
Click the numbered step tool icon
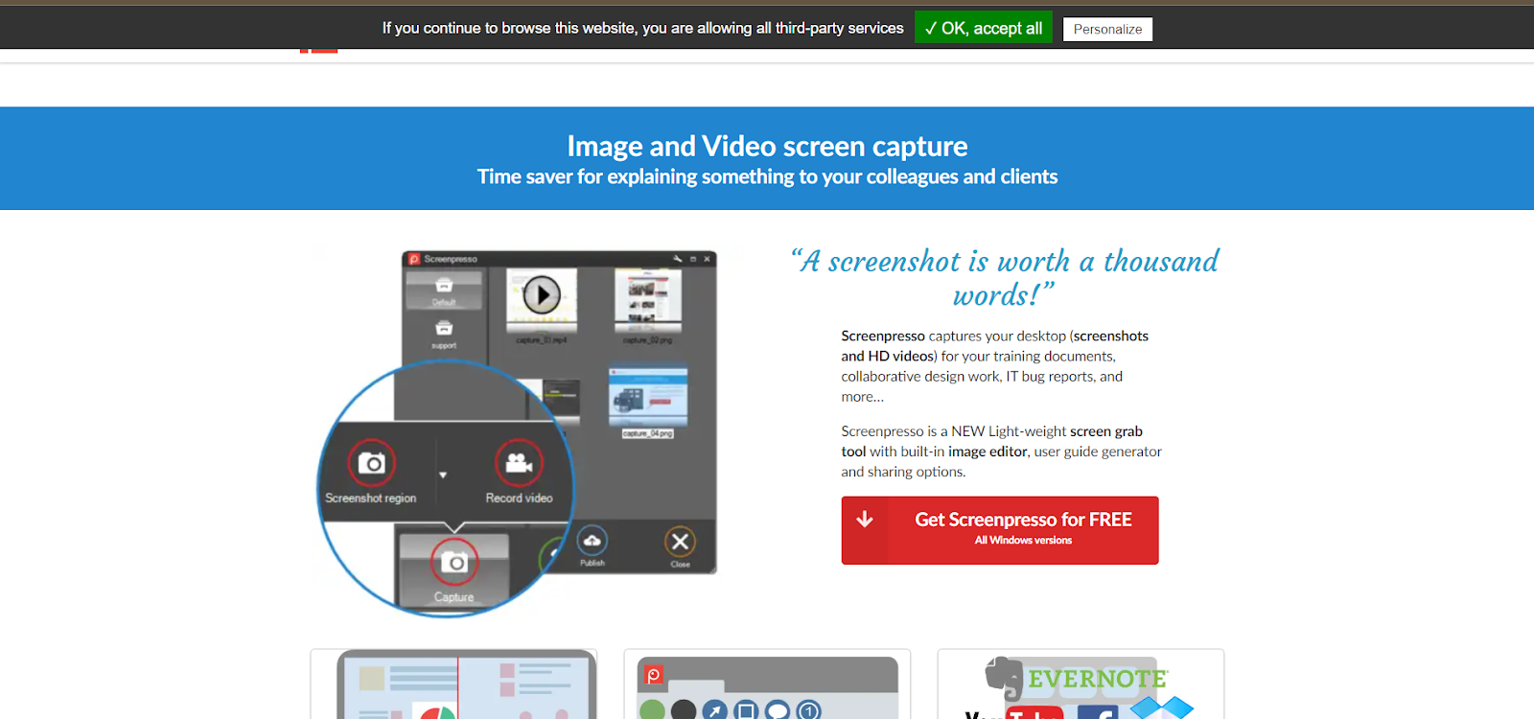[809, 711]
